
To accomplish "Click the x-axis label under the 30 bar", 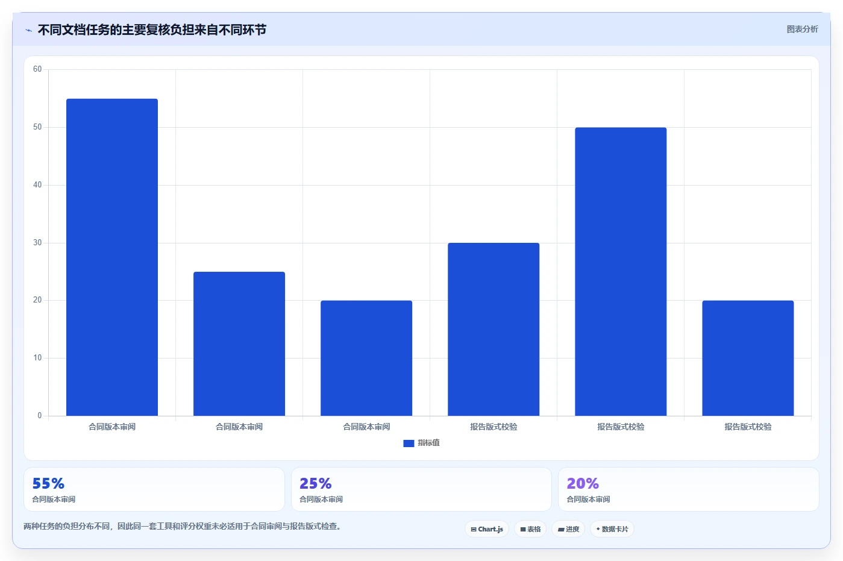I will (494, 427).
